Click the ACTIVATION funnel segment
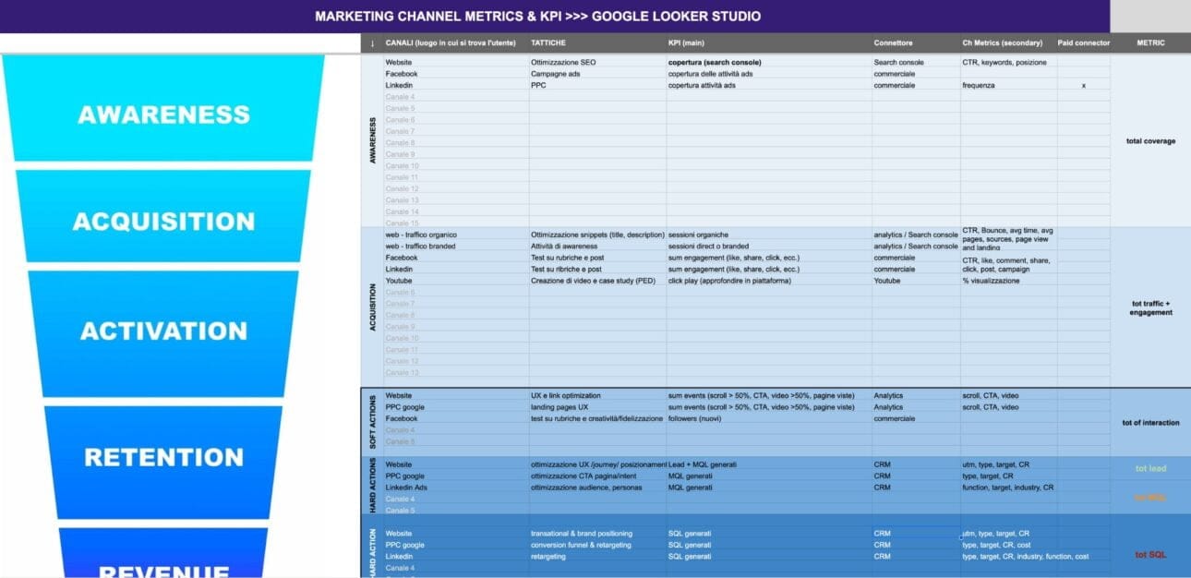 tap(163, 331)
